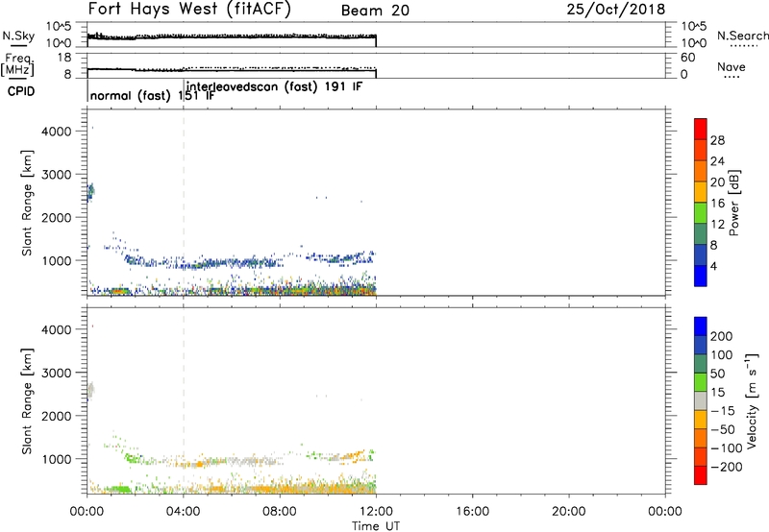Select the yellow −15 to −50 velocity swatch

pyautogui.click(x=701, y=420)
